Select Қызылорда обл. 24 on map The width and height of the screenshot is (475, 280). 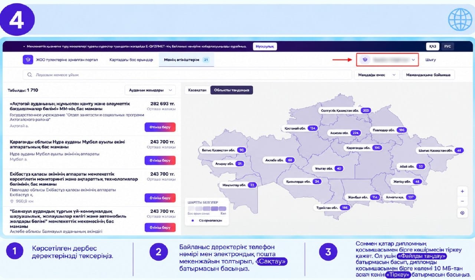coord(303,182)
